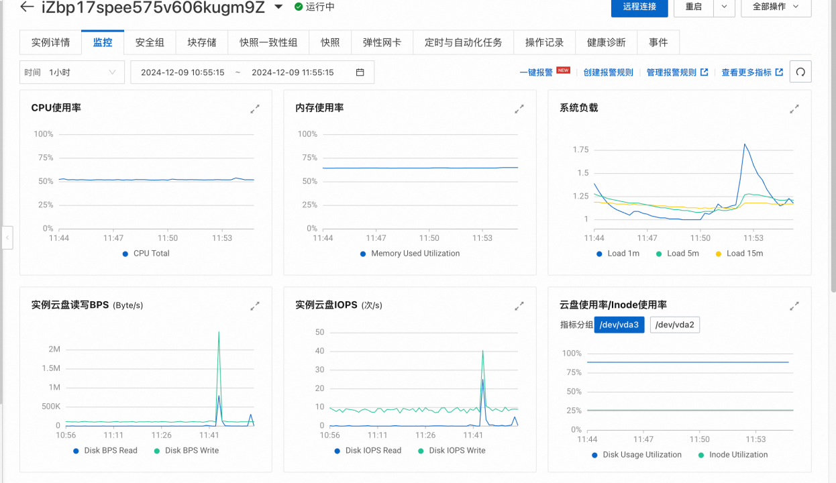The image size is (836, 483).
Task: Select the /dev/vda3 metric group
Action: click(619, 325)
